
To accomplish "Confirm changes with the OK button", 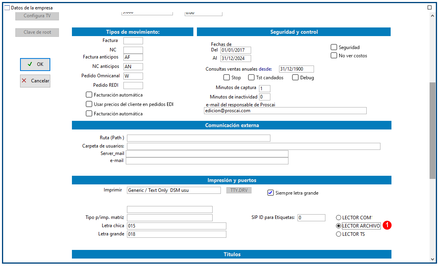I will click(35, 65).
